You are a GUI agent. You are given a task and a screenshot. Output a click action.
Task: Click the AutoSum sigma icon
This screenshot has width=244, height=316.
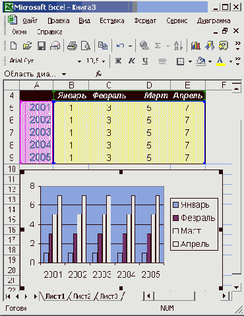point(158,46)
